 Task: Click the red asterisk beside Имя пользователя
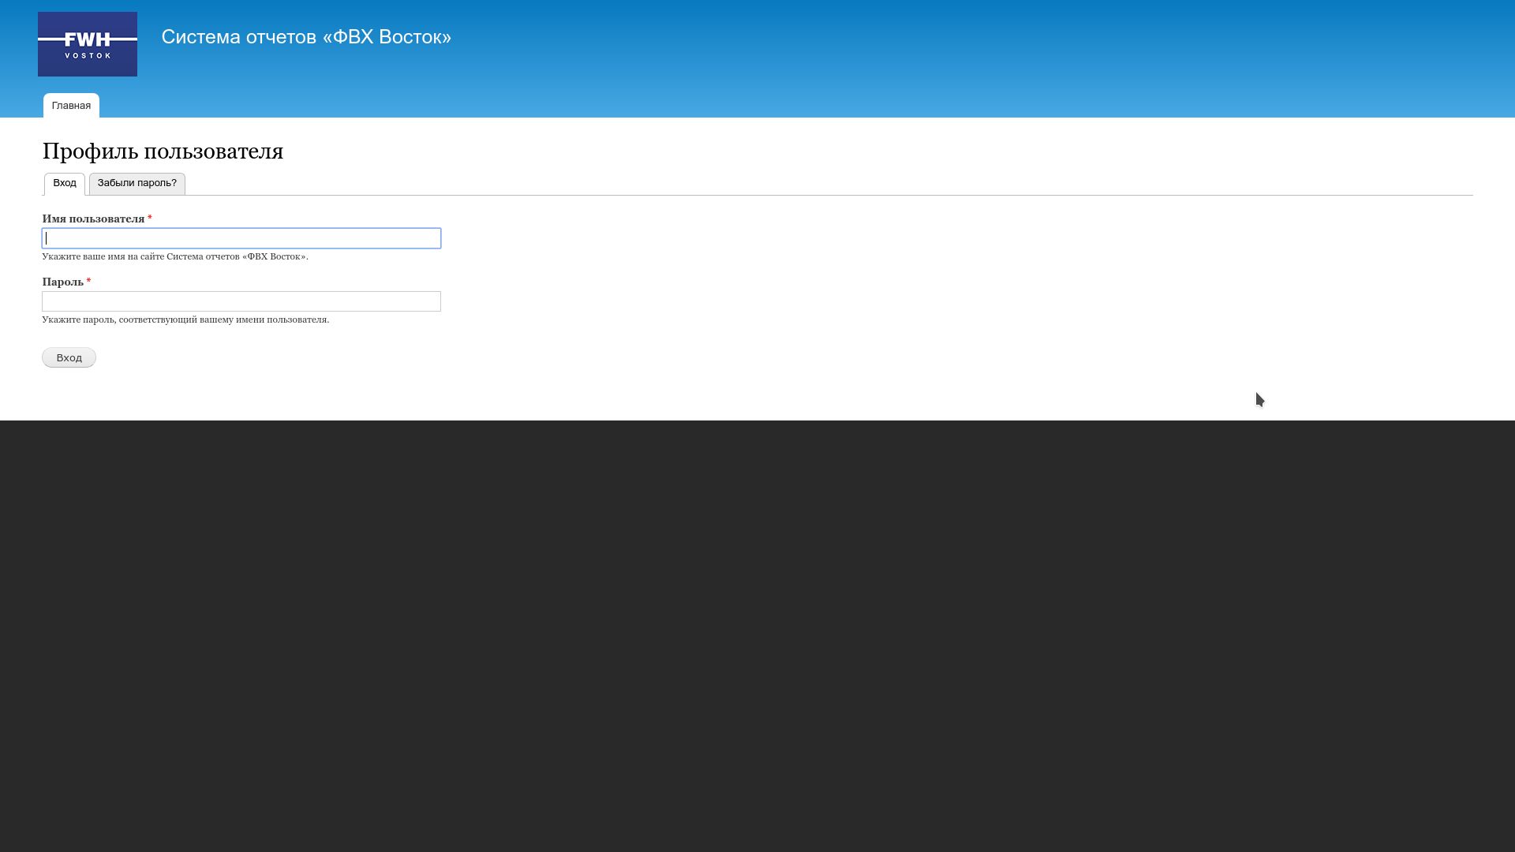coord(150,219)
